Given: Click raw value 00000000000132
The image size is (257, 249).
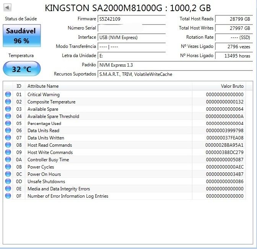Looking at the screenshot, I should tap(225, 102).
